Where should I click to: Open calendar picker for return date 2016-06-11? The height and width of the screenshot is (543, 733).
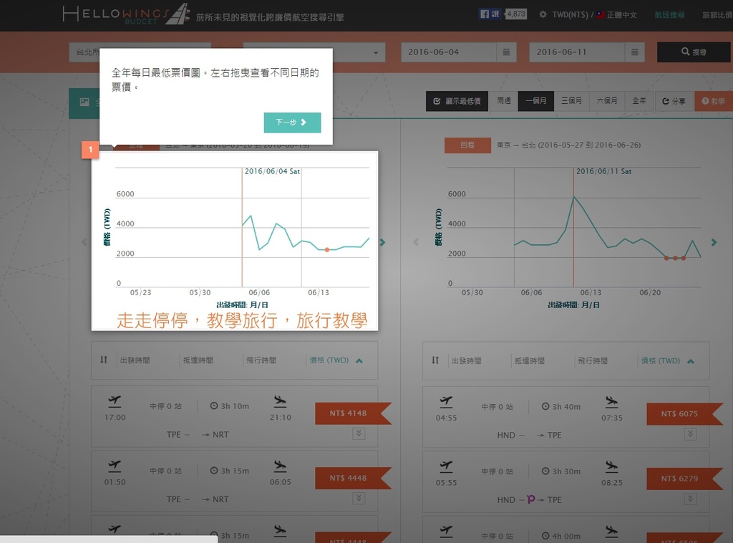(x=635, y=52)
